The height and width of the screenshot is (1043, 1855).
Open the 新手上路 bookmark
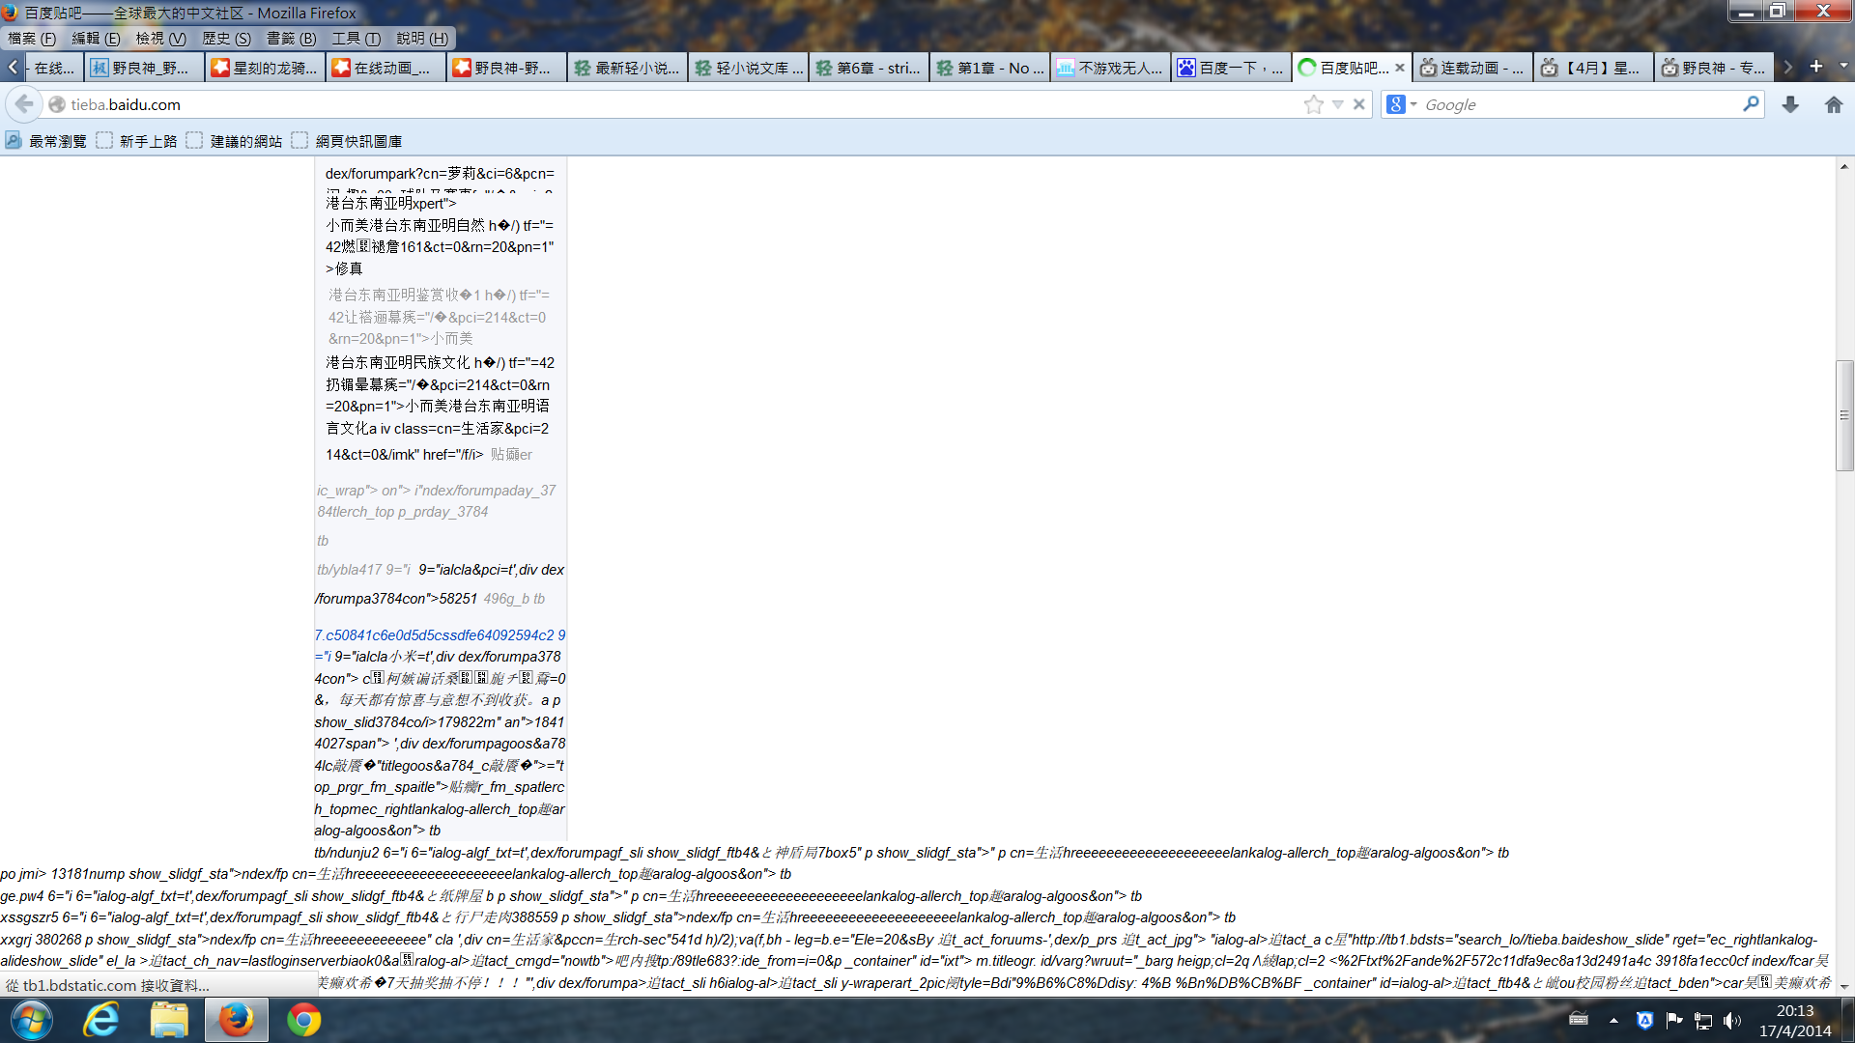(x=137, y=141)
